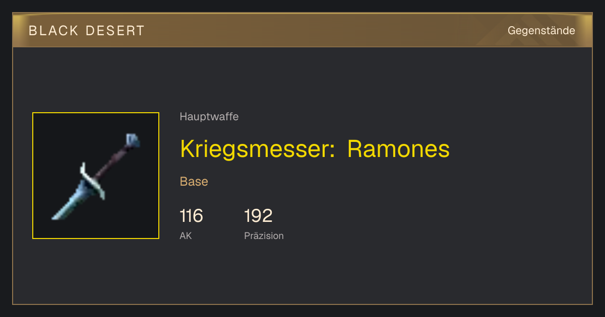Click the Präzision stat label

coord(264,235)
